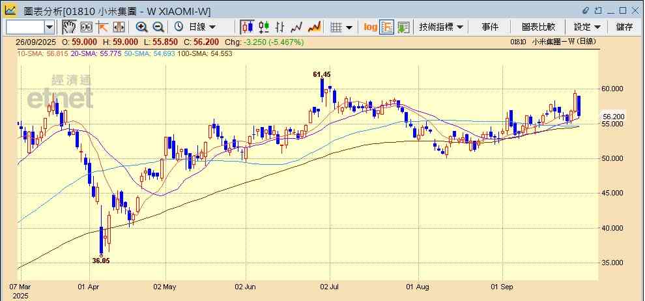645x301 pixels.
Task: Toggle the chart legend panel icon
Action: (386, 27)
